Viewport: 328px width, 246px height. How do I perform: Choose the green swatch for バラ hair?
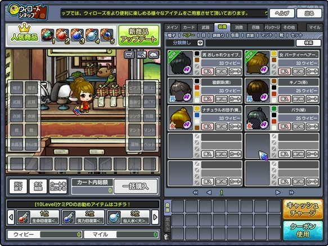point(274,108)
